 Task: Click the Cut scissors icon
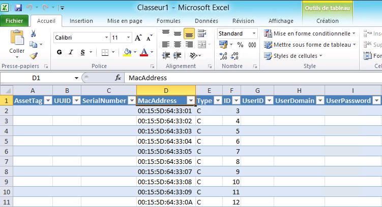pos(34,33)
